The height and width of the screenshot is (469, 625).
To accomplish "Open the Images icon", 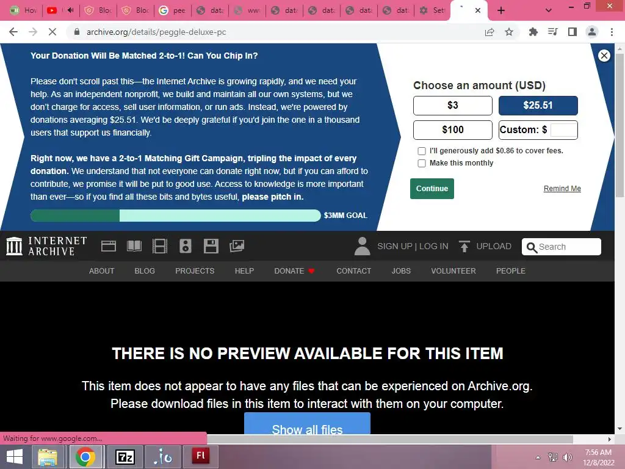I will pos(237,246).
